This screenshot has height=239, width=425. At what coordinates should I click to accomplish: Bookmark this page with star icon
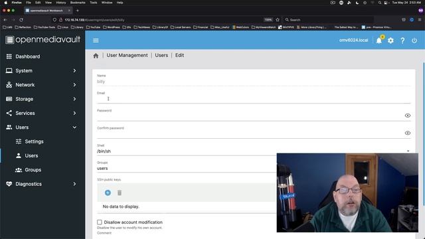278,20
